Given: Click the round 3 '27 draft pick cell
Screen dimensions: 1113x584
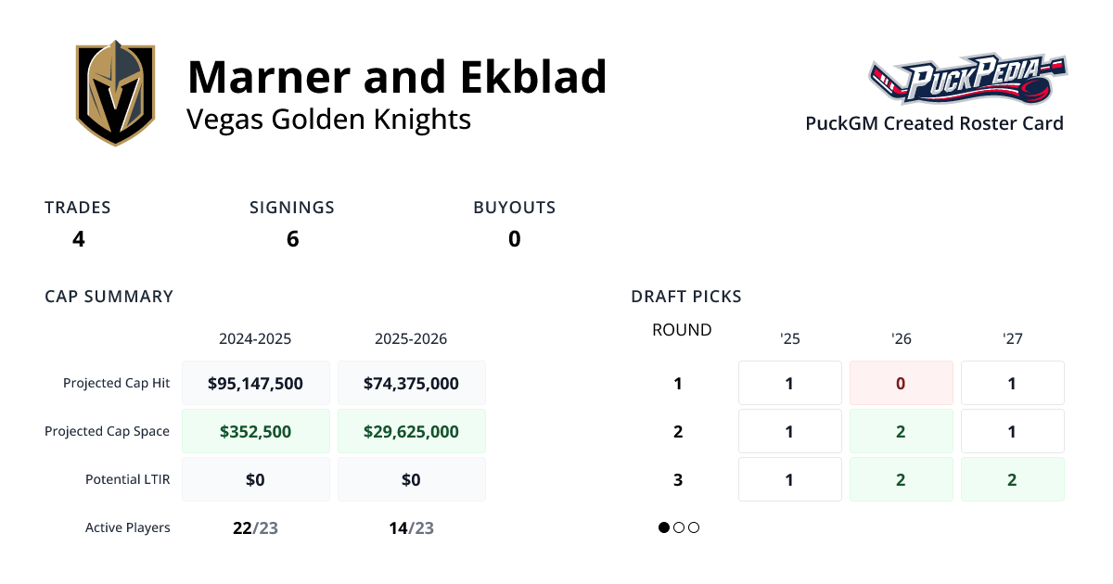Looking at the screenshot, I should coord(1012,479).
